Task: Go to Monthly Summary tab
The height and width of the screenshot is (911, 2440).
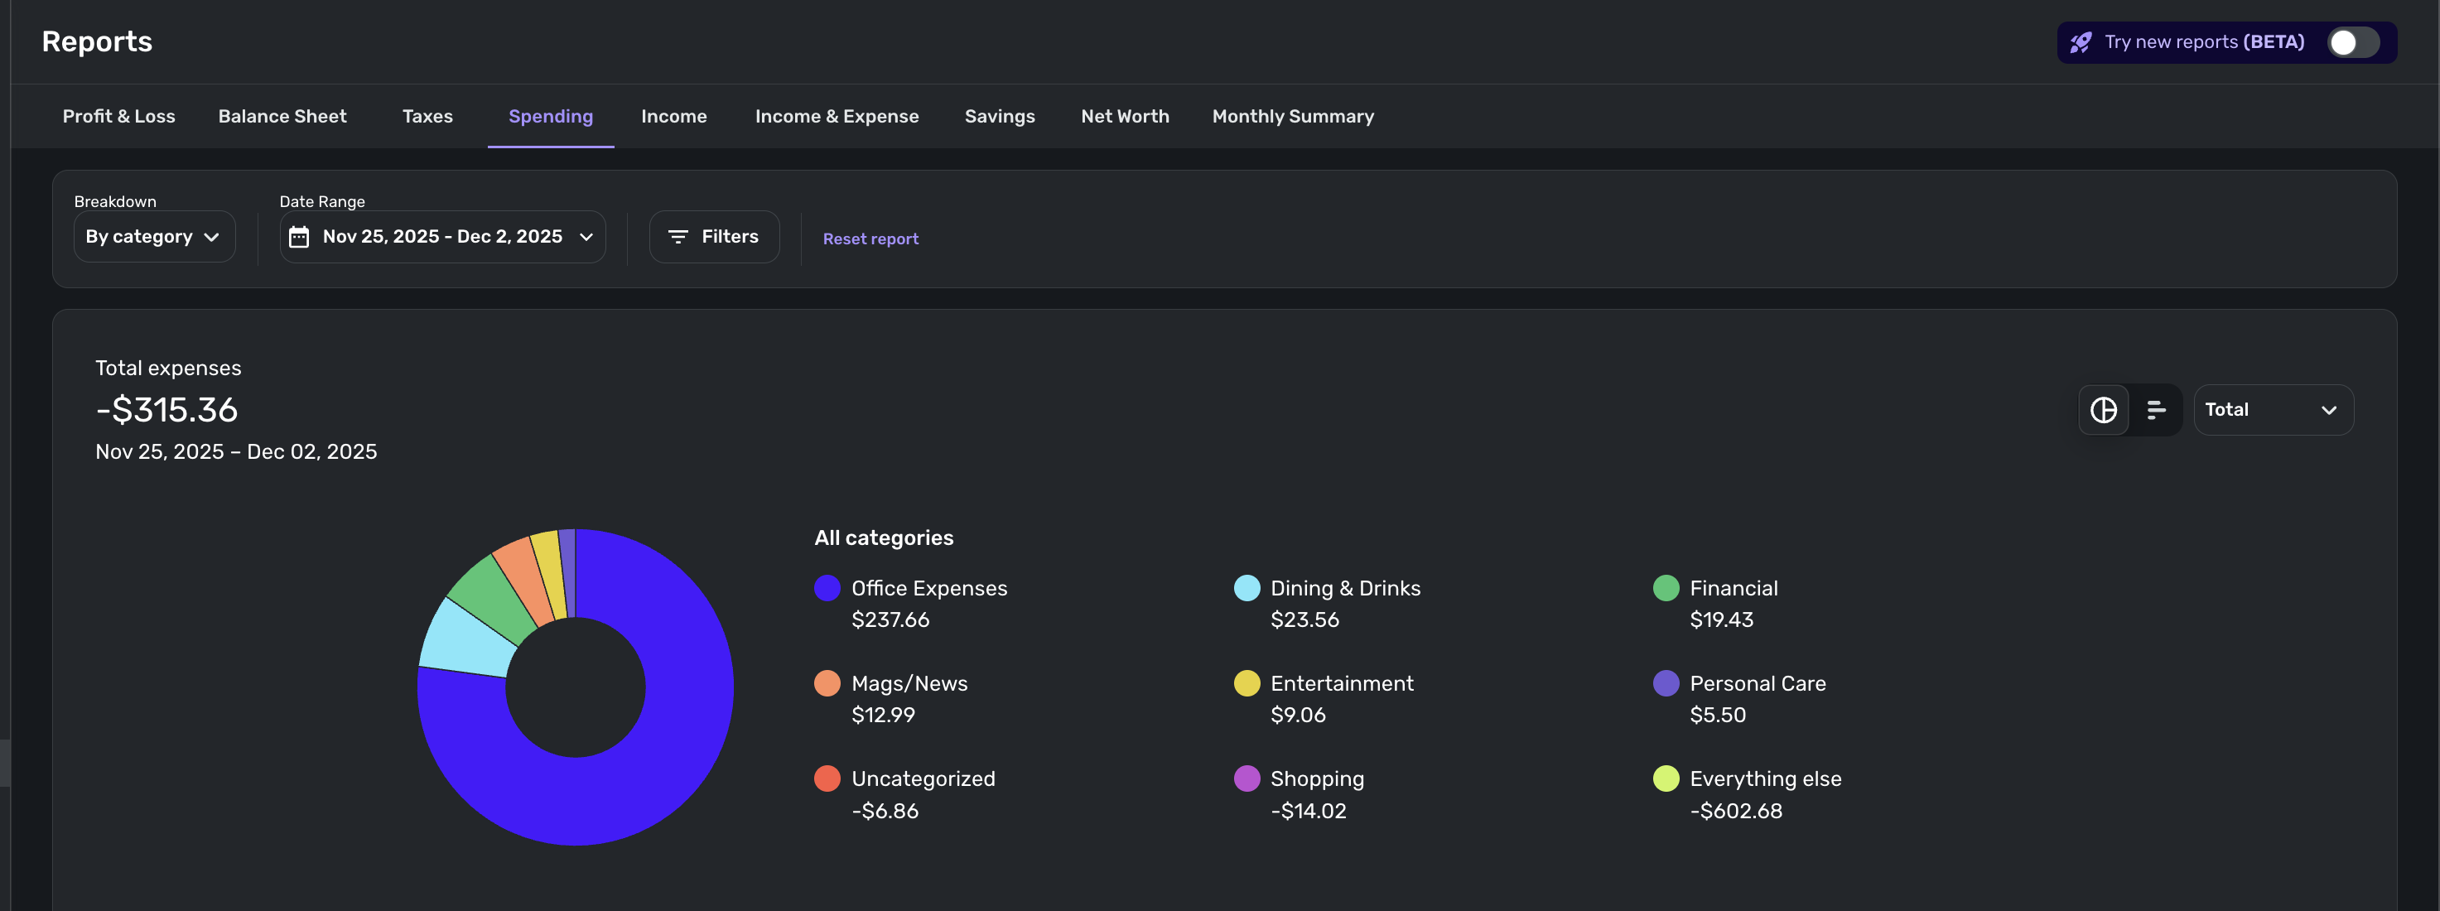Action: point(1292,117)
